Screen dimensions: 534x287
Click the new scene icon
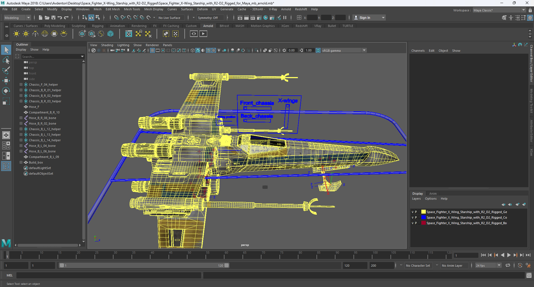coord(41,18)
